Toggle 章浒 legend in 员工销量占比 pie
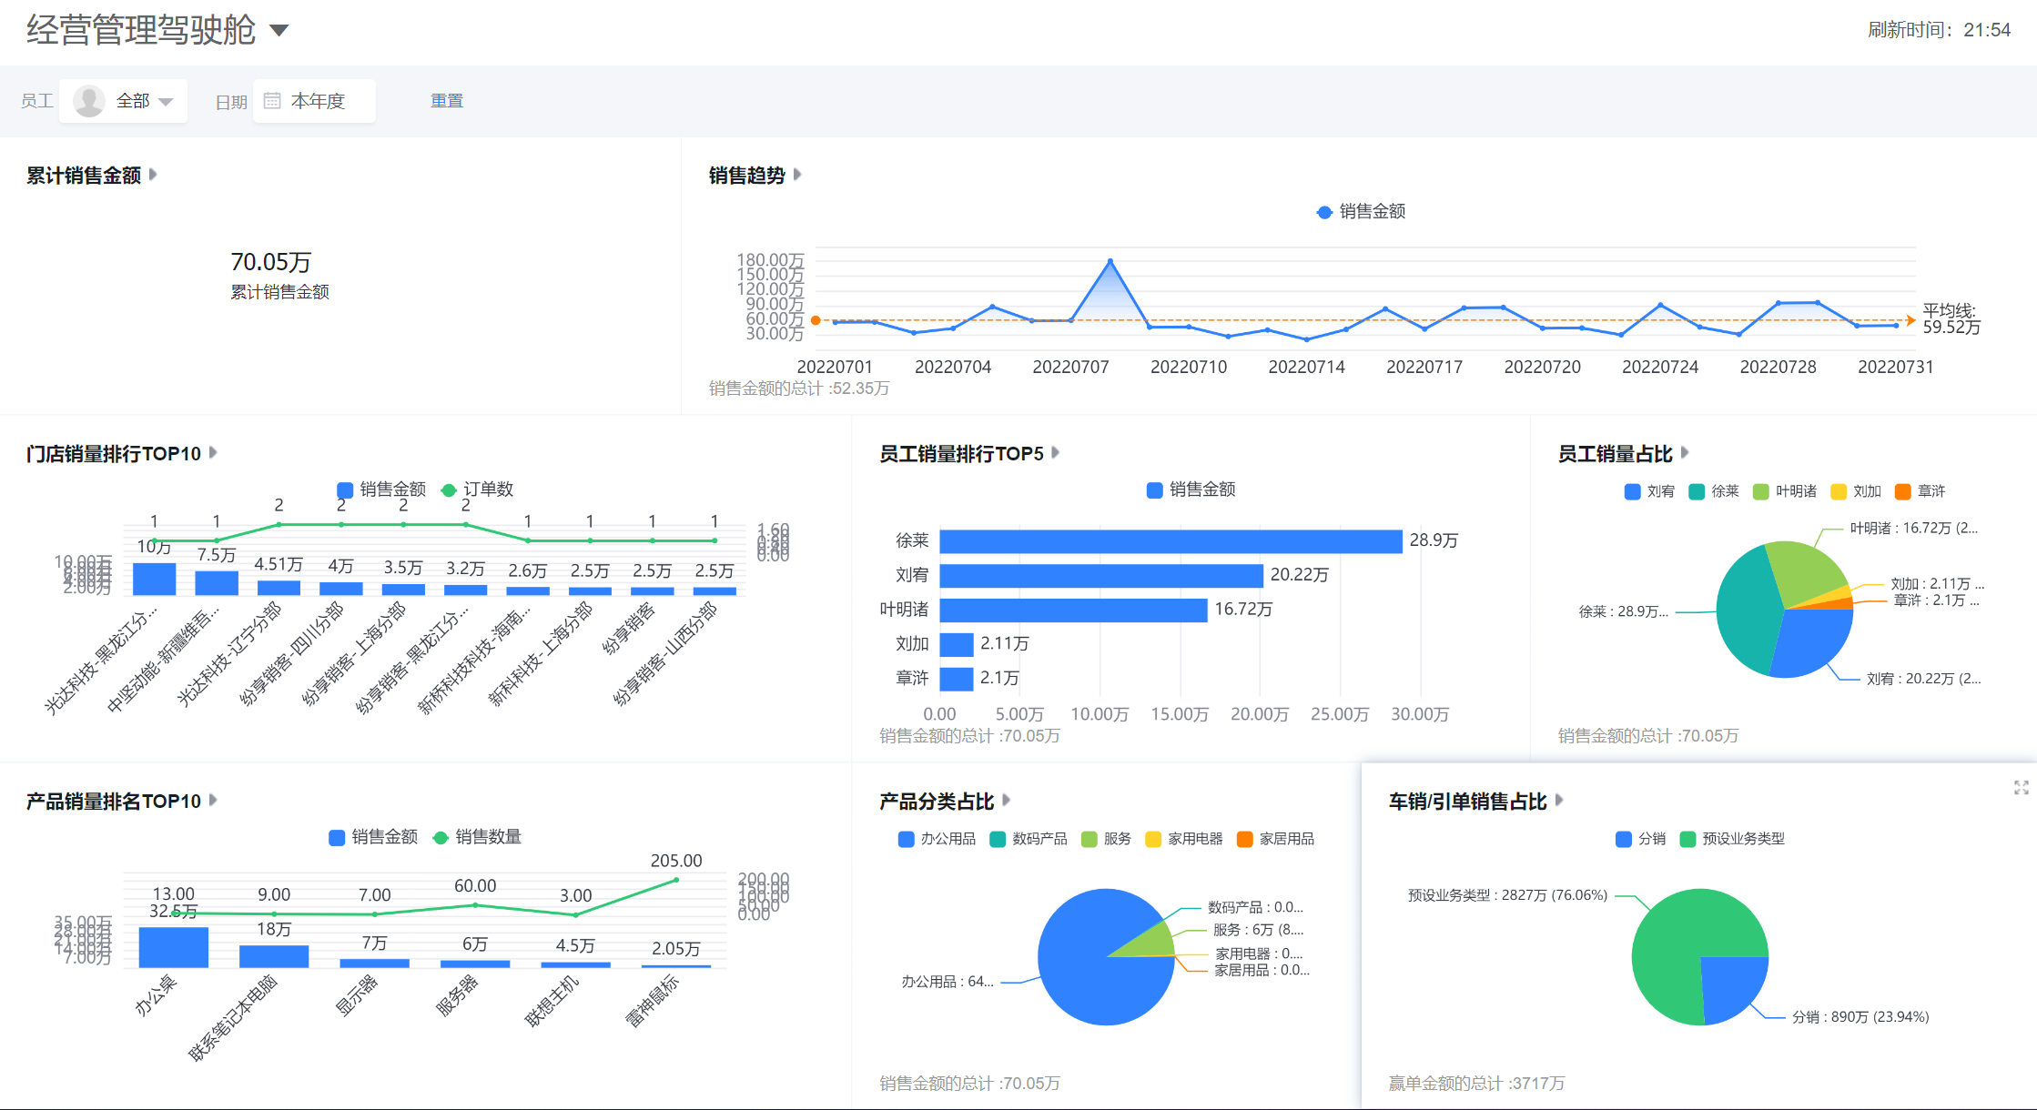 point(1920,491)
